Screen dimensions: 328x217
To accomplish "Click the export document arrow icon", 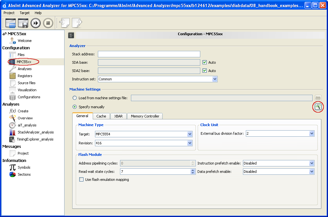I will (77, 23).
